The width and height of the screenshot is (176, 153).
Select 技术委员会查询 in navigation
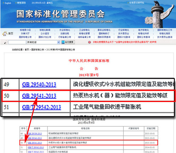165,37
